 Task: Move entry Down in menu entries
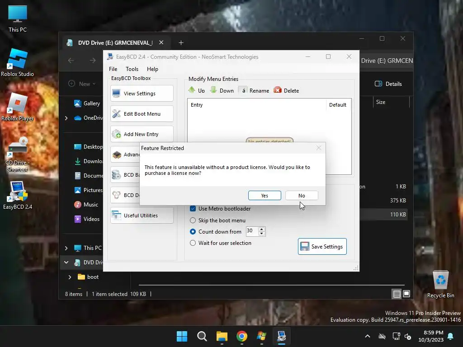pyautogui.click(x=222, y=90)
